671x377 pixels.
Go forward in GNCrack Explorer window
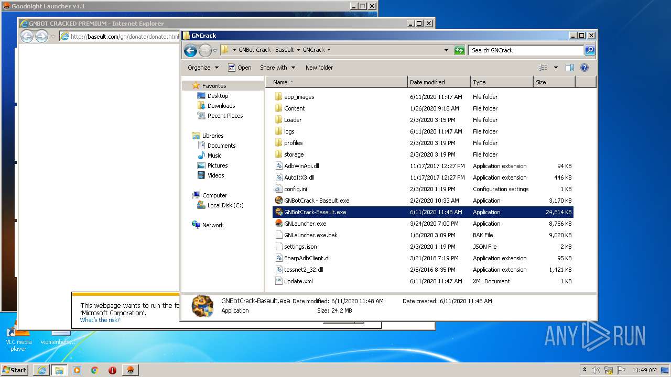tap(205, 50)
